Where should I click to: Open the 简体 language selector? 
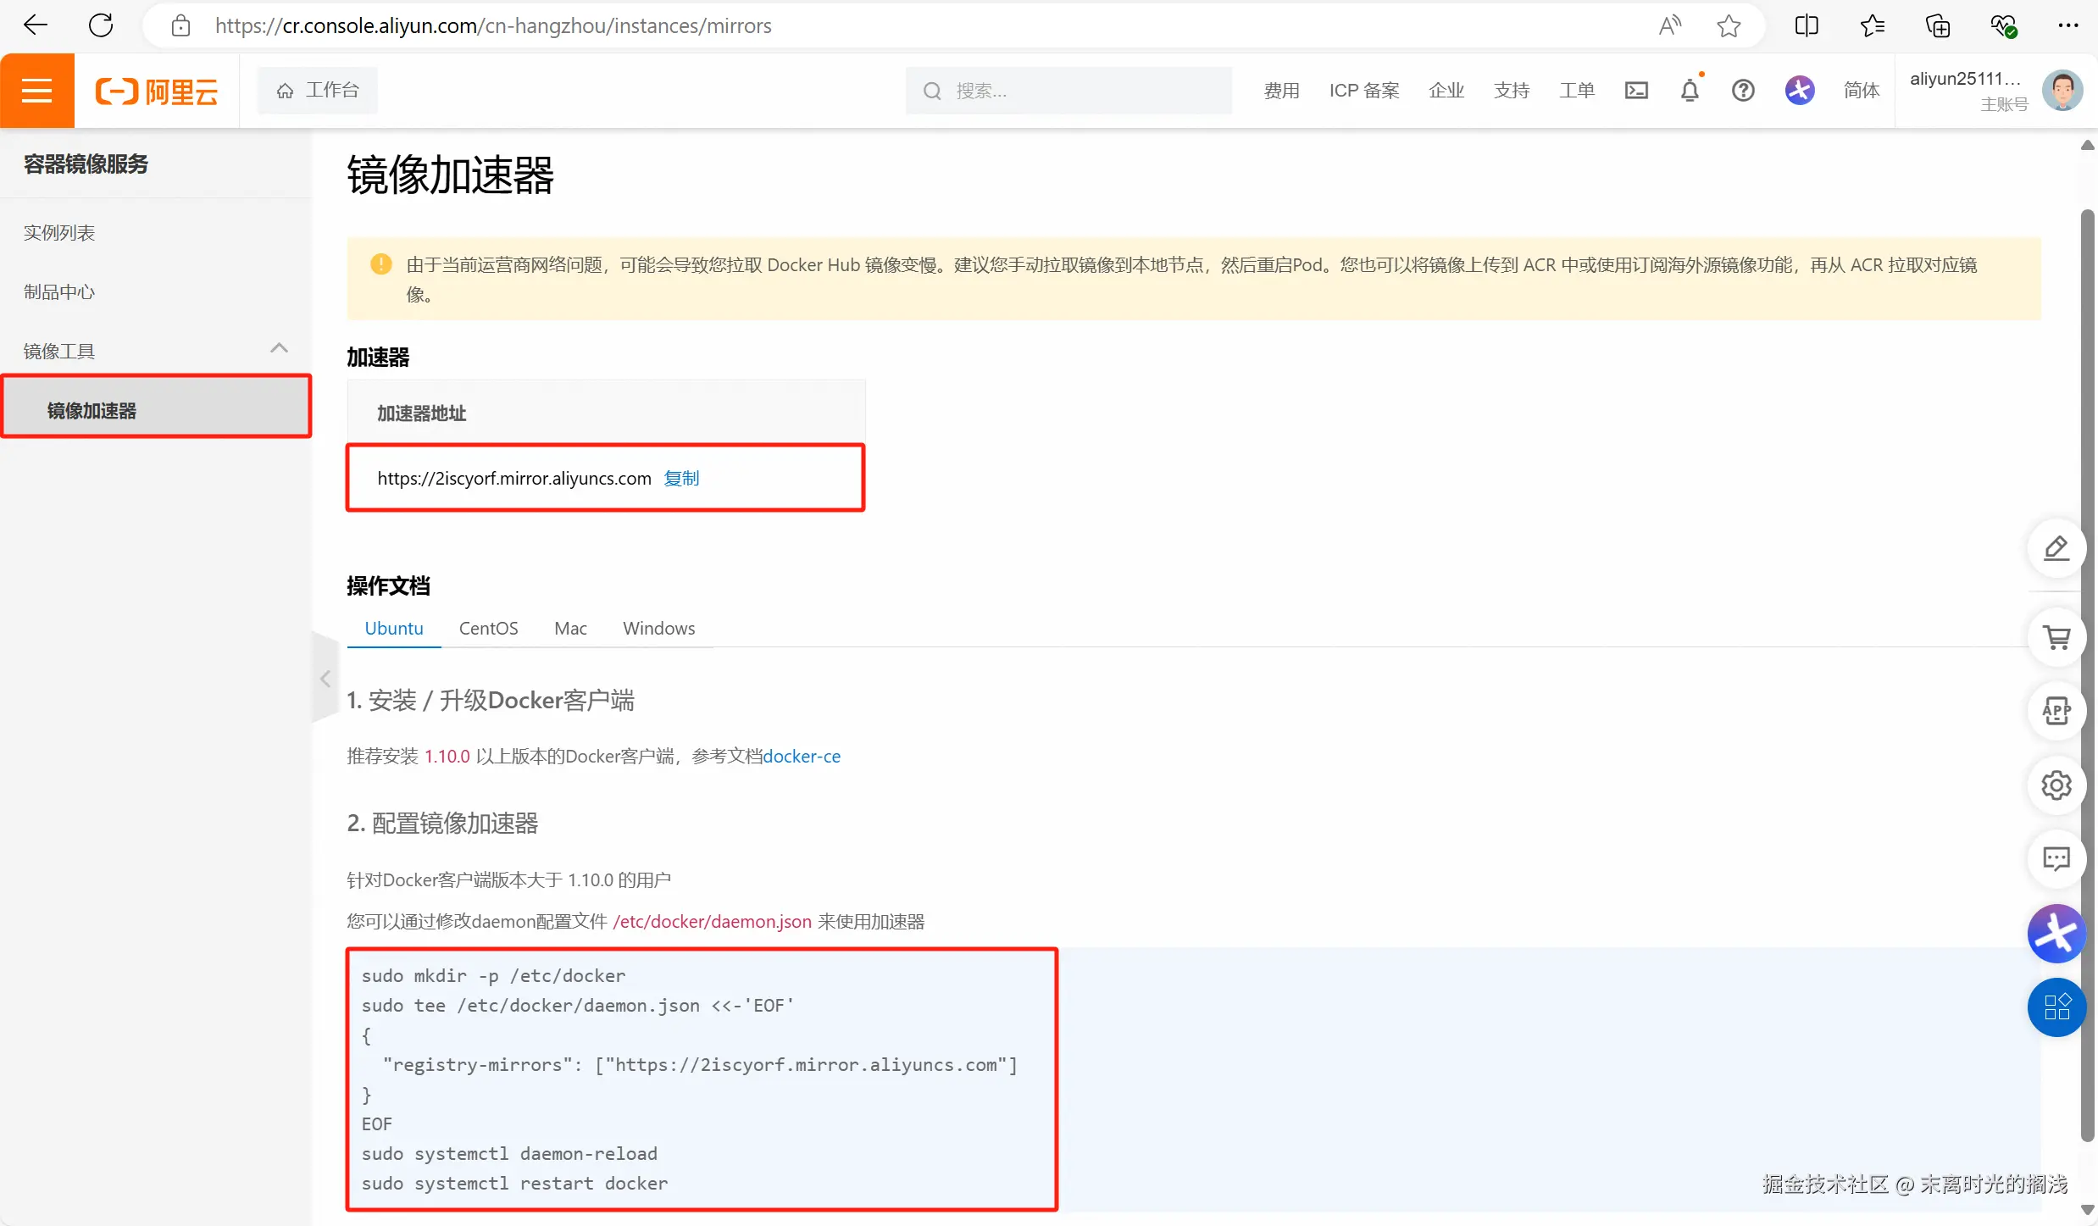click(x=1861, y=91)
